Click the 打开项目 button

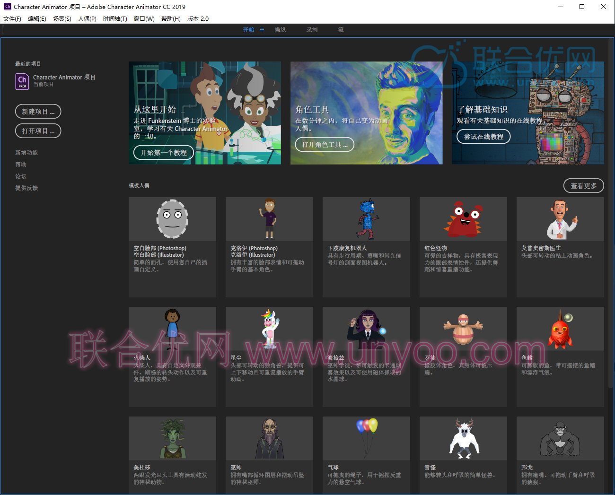tap(38, 131)
